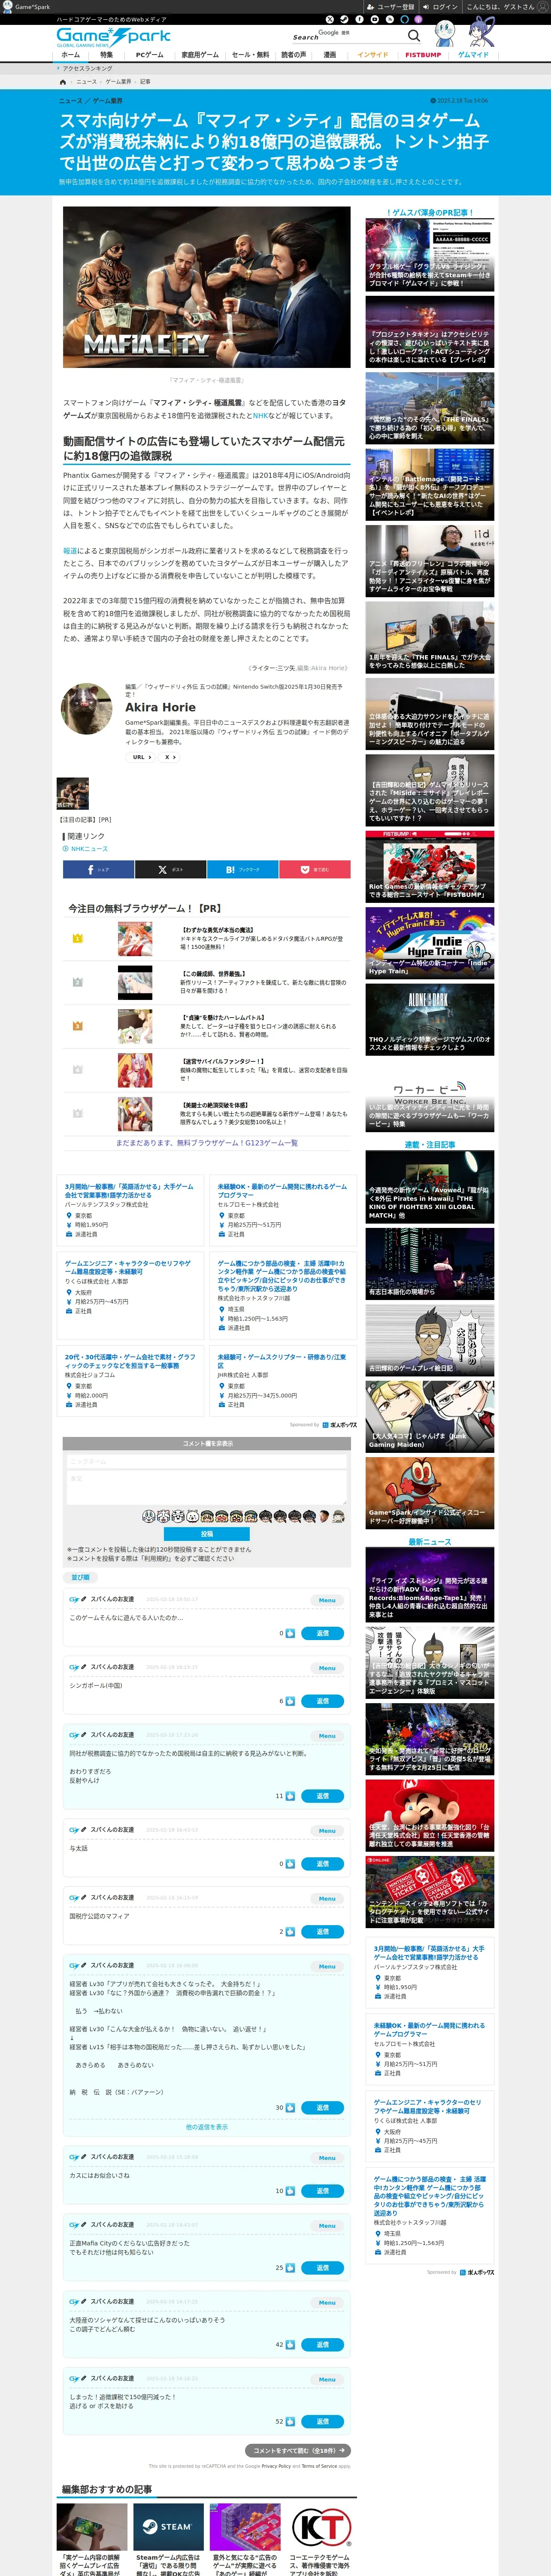Open Akira Horie's URL button
551x2576 pixels.
pyautogui.click(x=141, y=757)
